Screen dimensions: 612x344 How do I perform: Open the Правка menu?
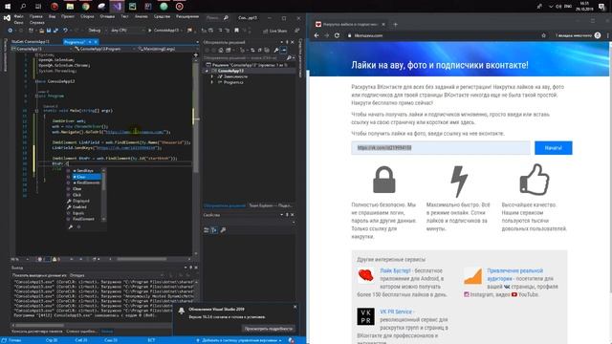click(x=36, y=17)
